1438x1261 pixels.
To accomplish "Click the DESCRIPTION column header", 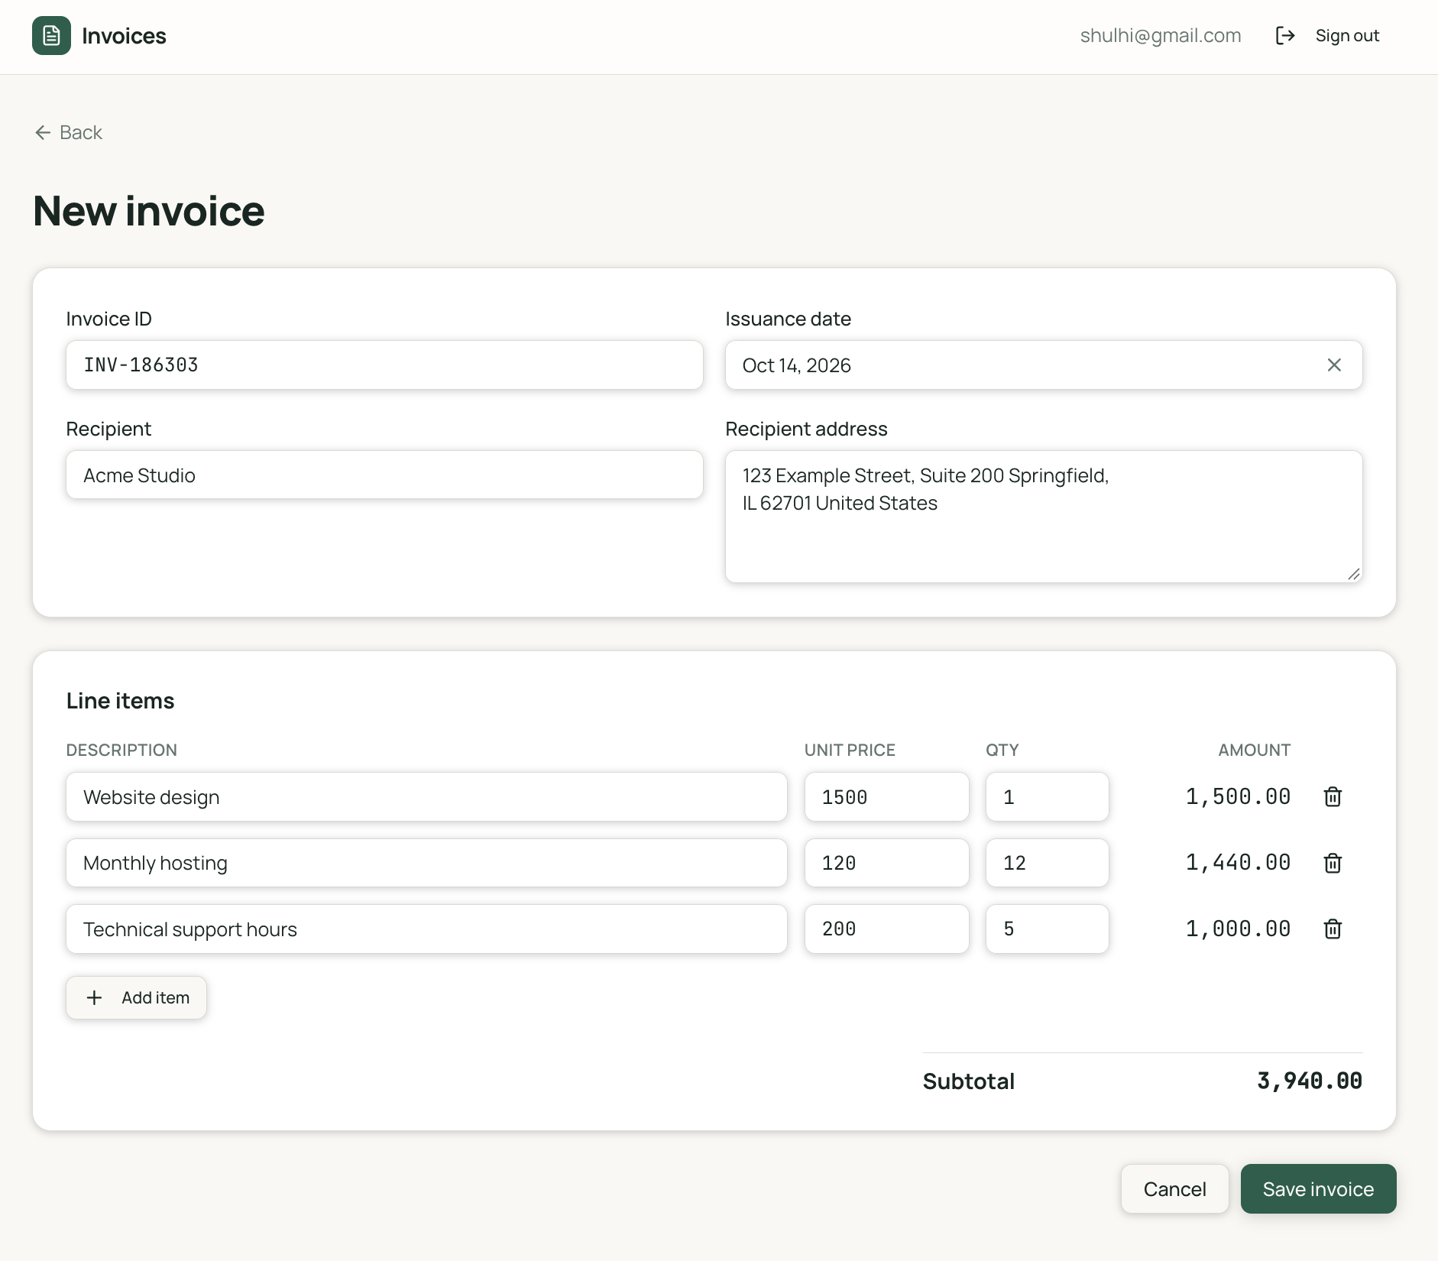I will tap(121, 750).
